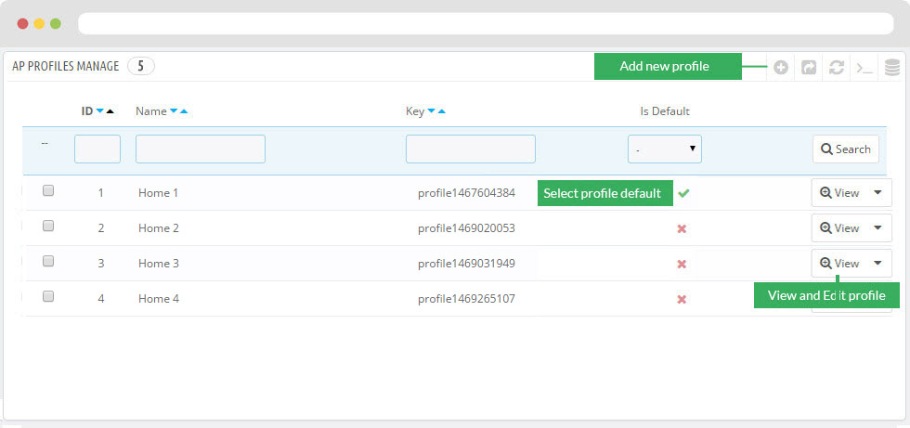Click the Key filter input field
Image resolution: width=910 pixels, height=428 pixels.
pyautogui.click(x=470, y=149)
